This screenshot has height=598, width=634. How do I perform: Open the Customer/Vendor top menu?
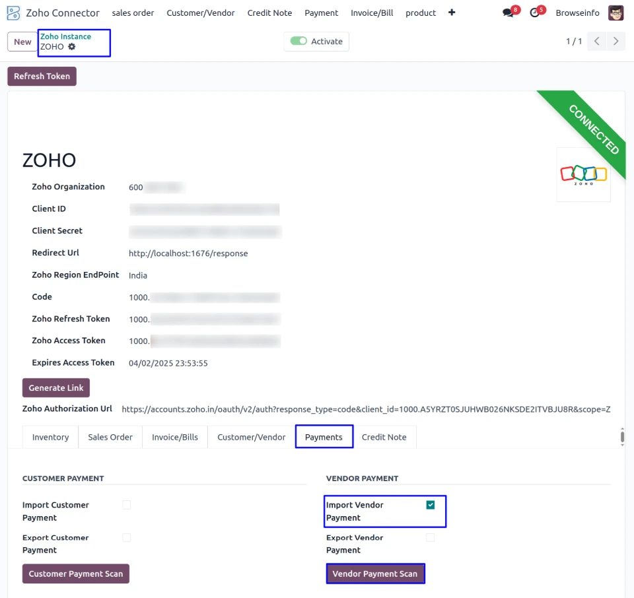[x=201, y=13]
